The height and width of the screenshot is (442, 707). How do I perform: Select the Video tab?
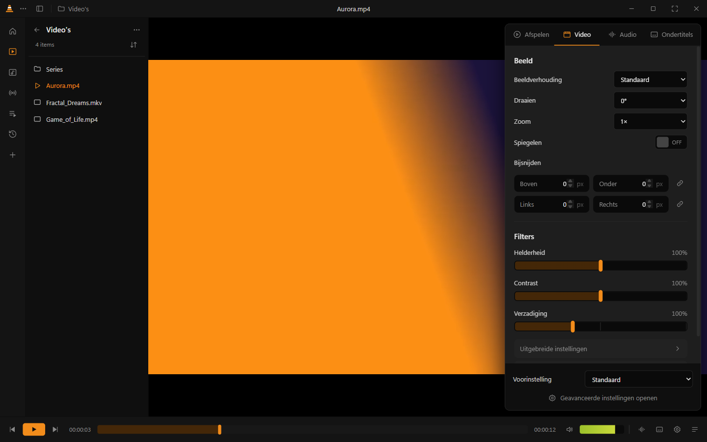point(577,34)
